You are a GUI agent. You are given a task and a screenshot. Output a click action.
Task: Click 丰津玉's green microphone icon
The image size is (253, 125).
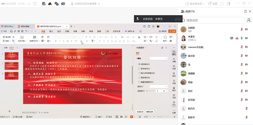tap(242, 38)
